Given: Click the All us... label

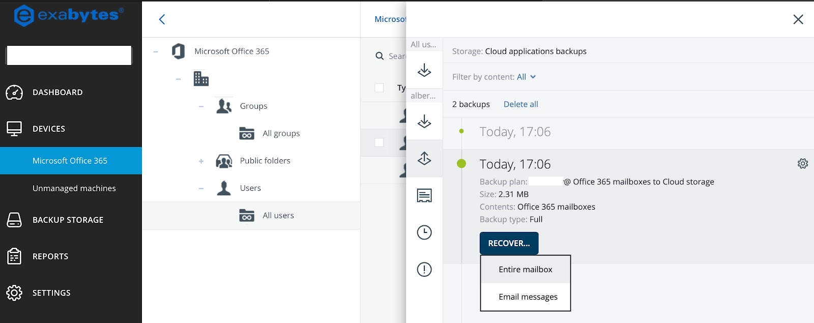Looking at the screenshot, I should point(423,44).
